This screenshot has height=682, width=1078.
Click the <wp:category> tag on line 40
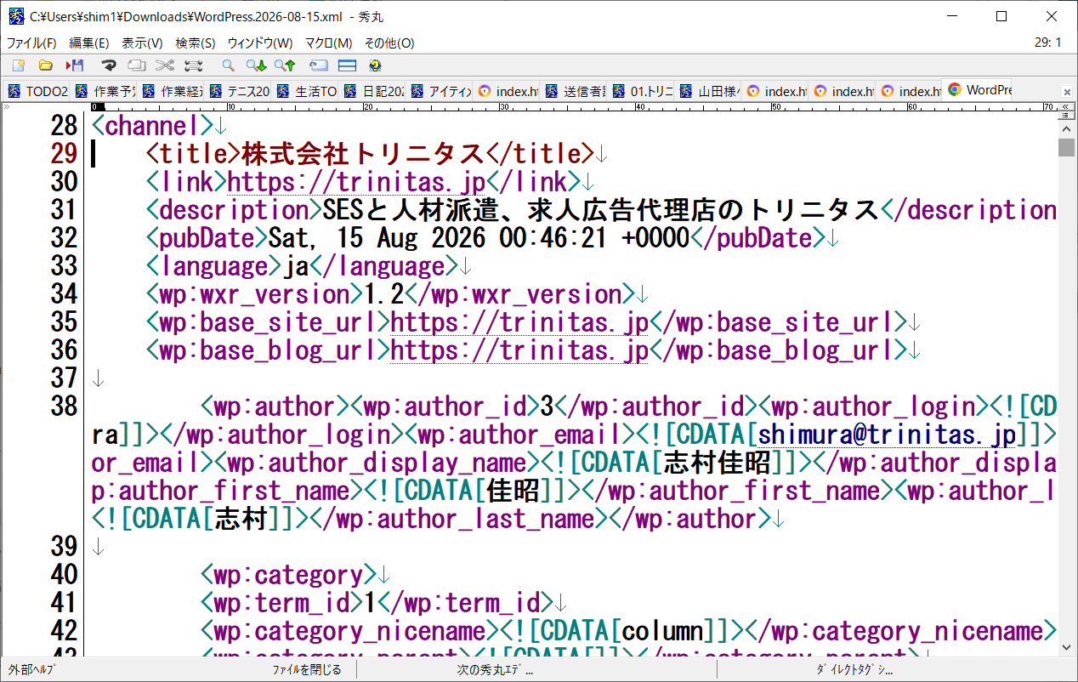pos(288,574)
